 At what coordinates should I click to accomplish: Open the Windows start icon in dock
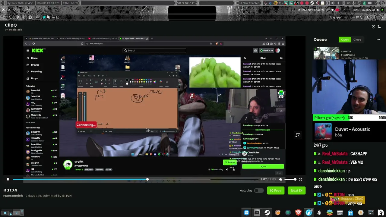point(246,213)
